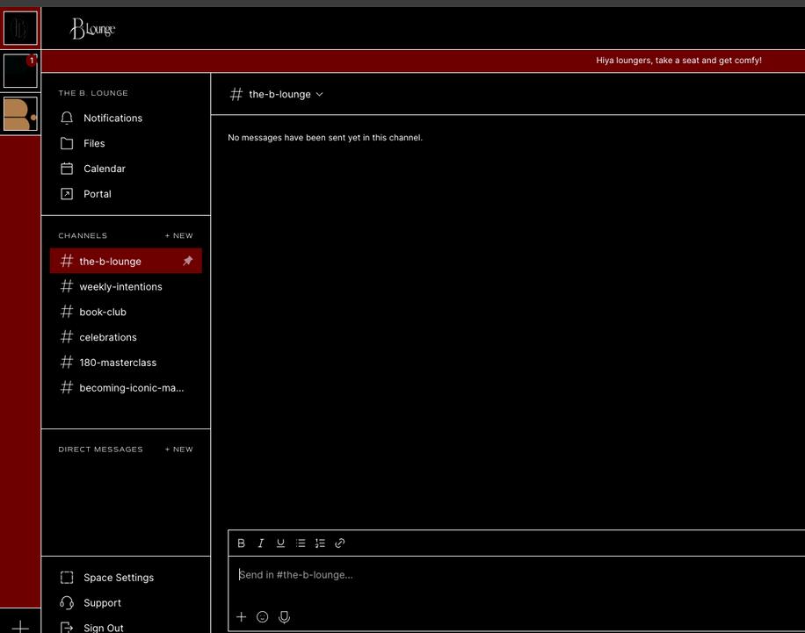Start a new direct message with + NEW
The image size is (805, 633).
tap(178, 449)
